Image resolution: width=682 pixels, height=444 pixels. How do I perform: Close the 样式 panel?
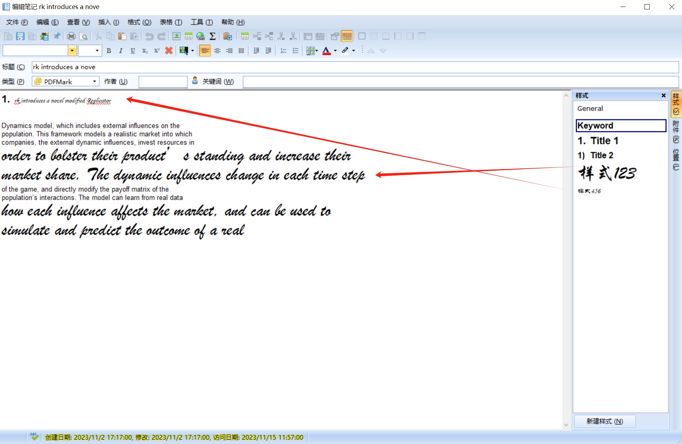(664, 96)
